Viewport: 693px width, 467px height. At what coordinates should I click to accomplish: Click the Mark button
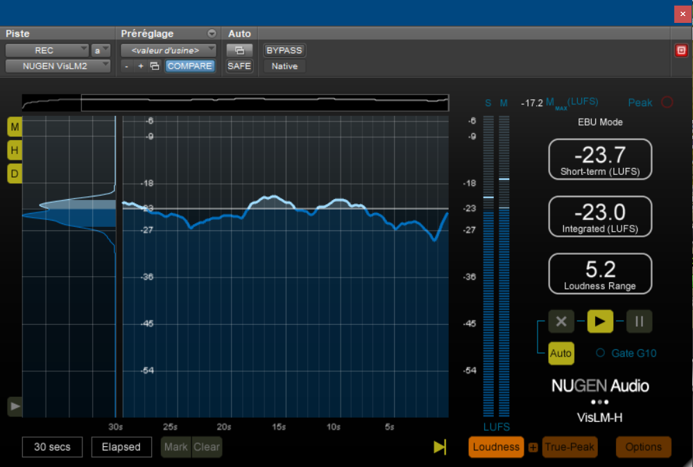point(176,447)
